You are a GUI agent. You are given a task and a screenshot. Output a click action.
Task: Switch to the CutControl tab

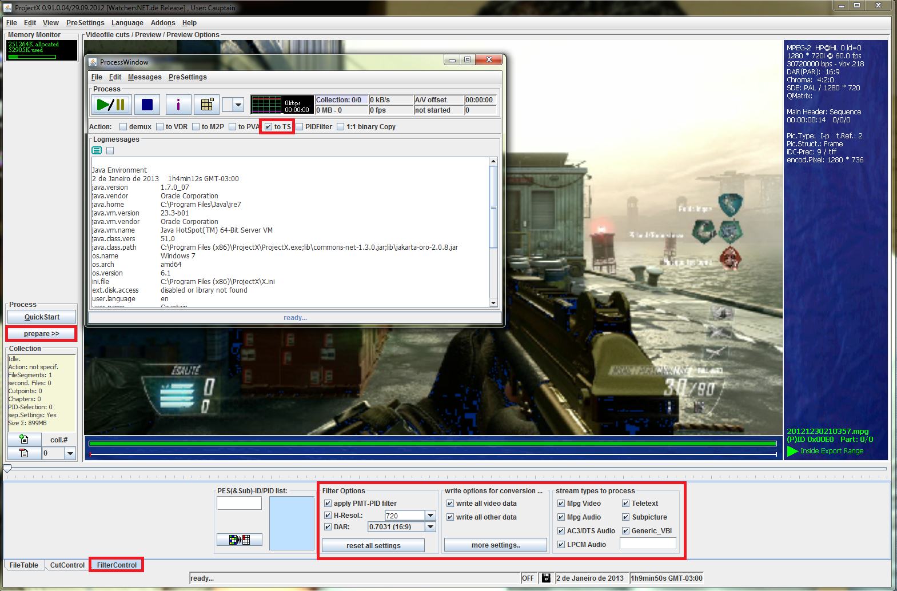tap(67, 565)
